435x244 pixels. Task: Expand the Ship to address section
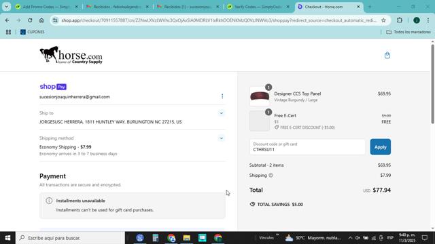click(x=221, y=113)
